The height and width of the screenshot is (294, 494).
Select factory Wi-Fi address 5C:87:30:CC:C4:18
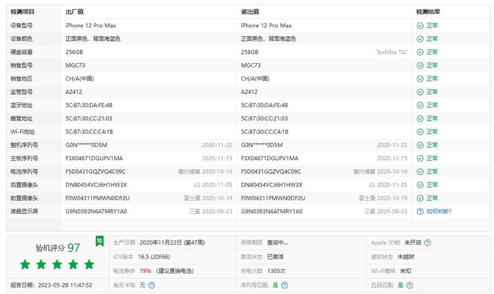point(89,132)
